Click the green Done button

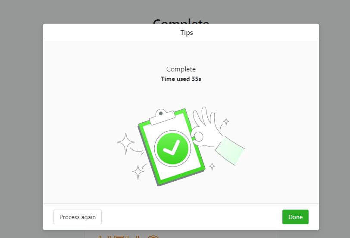(295, 217)
